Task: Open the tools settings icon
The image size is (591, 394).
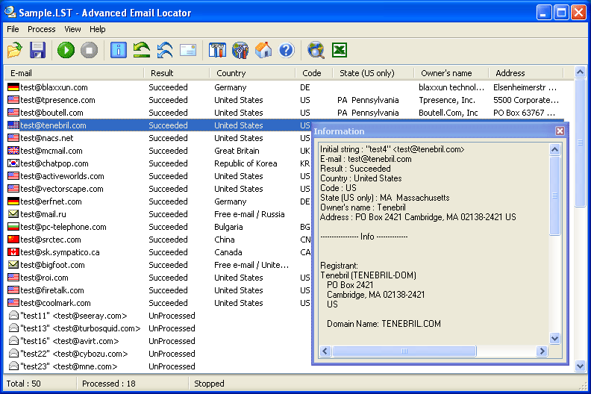Action: pyautogui.click(x=217, y=50)
